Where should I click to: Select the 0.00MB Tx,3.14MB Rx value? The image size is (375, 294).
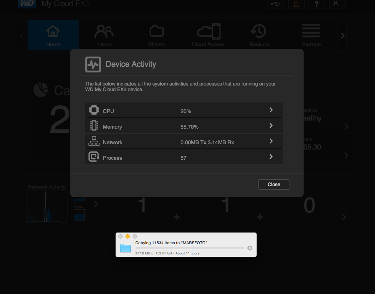[x=207, y=142]
